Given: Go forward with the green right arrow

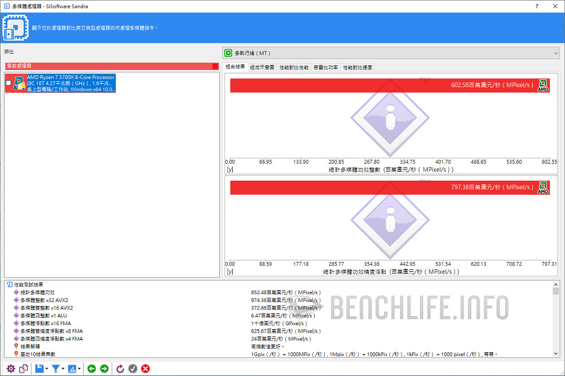Looking at the screenshot, I should (x=104, y=369).
